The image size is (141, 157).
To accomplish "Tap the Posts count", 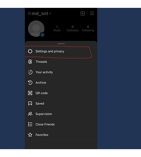I will point(57,29).
